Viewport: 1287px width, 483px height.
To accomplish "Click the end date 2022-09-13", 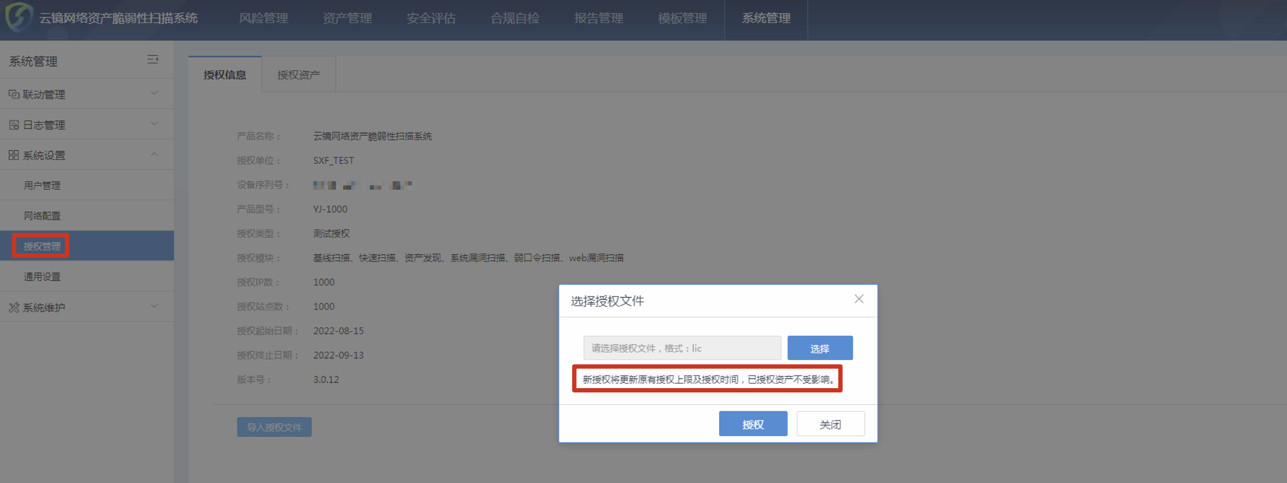I will click(x=339, y=355).
